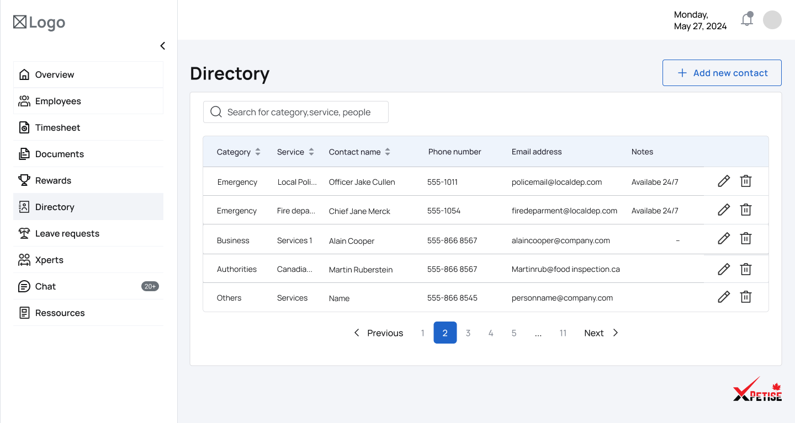Open the Documents page icon
Image resolution: width=795 pixels, height=423 pixels.
(x=24, y=154)
